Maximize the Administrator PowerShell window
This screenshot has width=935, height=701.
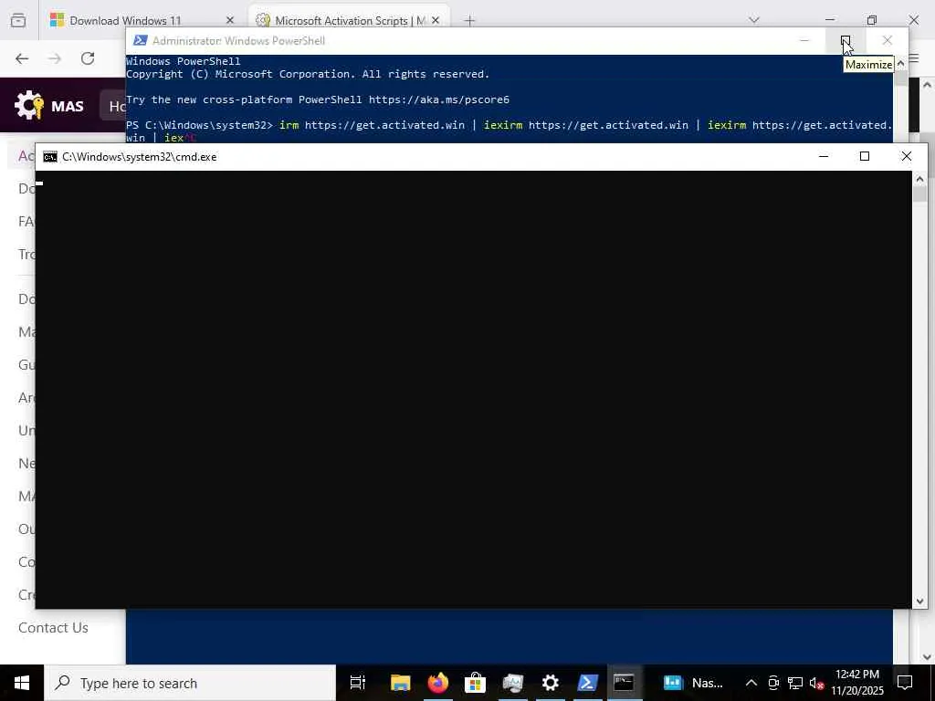846,40
